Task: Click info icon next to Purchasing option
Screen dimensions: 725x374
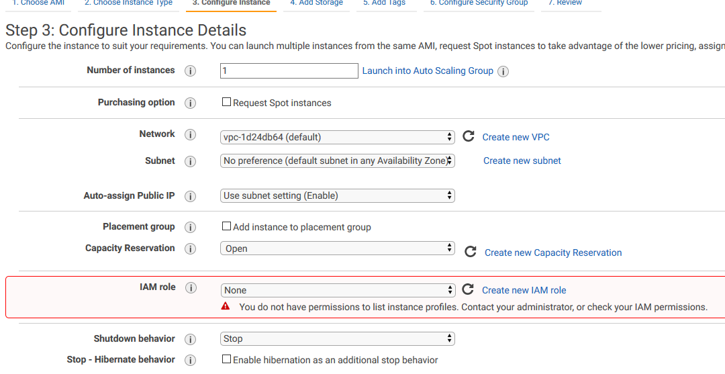Action: pyautogui.click(x=190, y=103)
